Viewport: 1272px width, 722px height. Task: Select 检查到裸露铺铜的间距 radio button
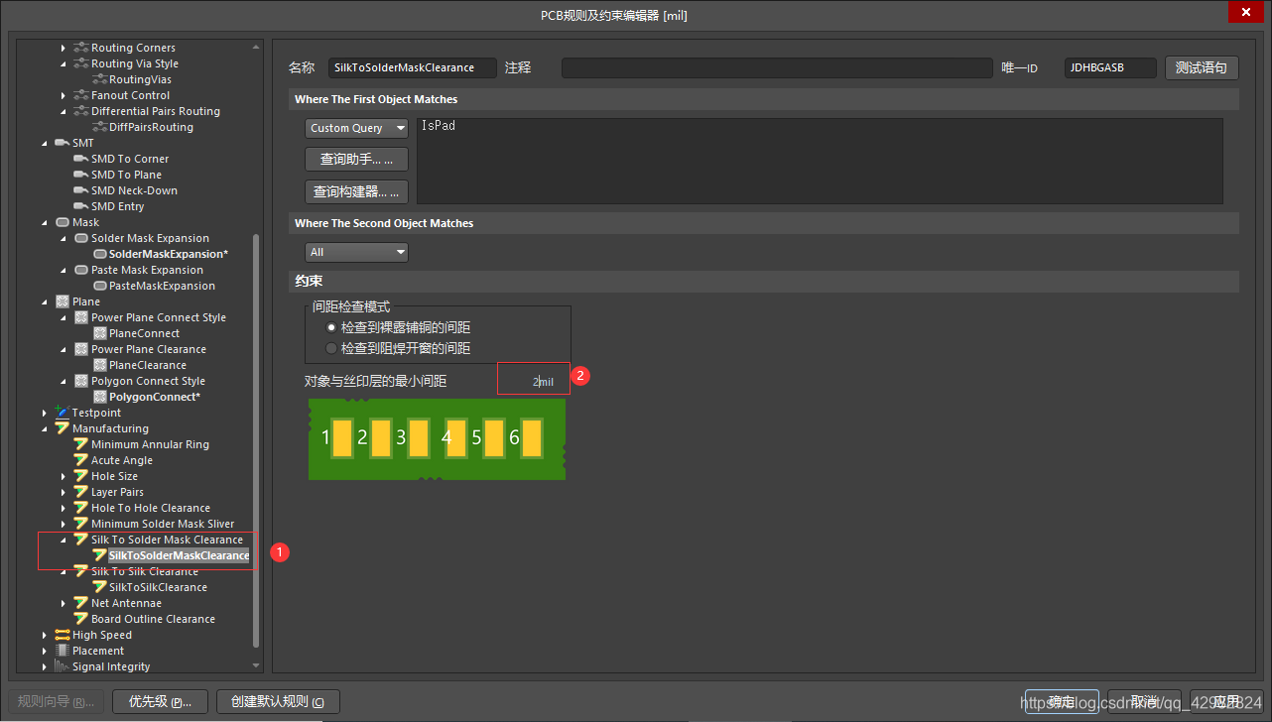(331, 327)
